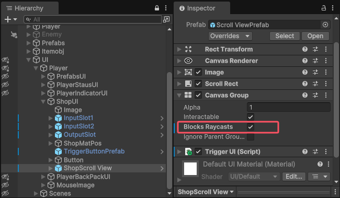The image size is (340, 198).
Task: Toggle visibility of PlayerStausUI object
Action: [x=5, y=85]
